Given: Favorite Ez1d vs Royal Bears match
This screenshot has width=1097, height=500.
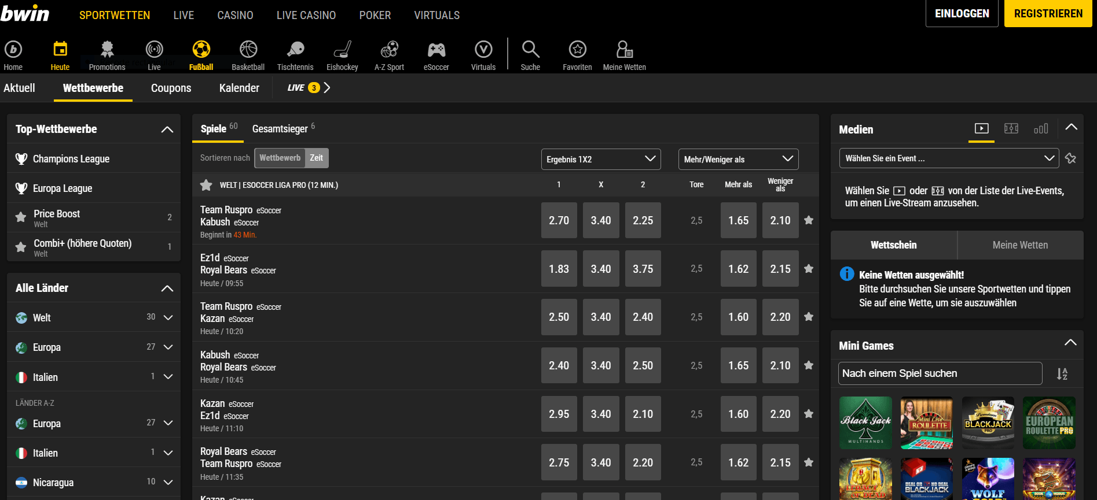Looking at the screenshot, I should coord(809,269).
